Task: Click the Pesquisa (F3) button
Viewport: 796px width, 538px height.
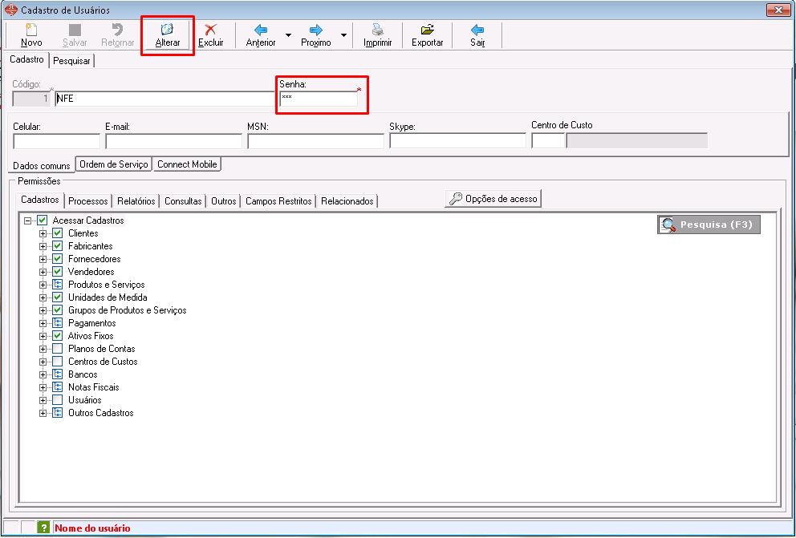Action: [709, 225]
